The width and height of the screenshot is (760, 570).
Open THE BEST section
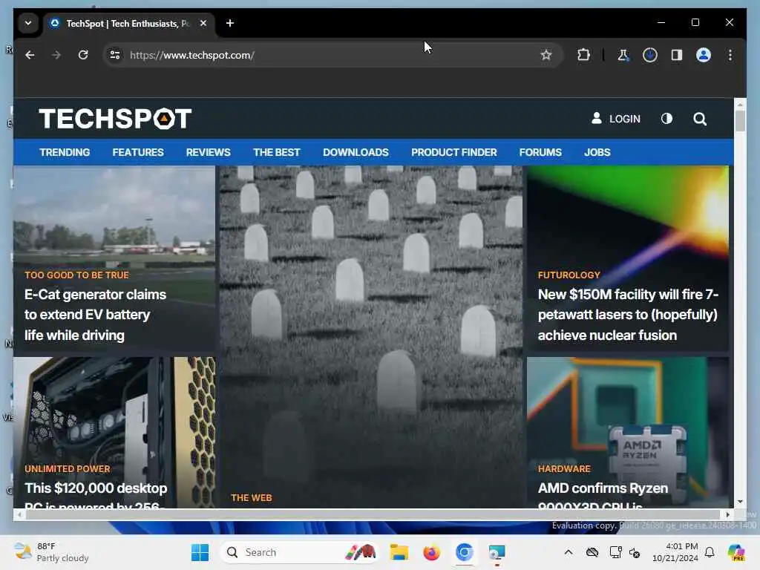coord(277,152)
